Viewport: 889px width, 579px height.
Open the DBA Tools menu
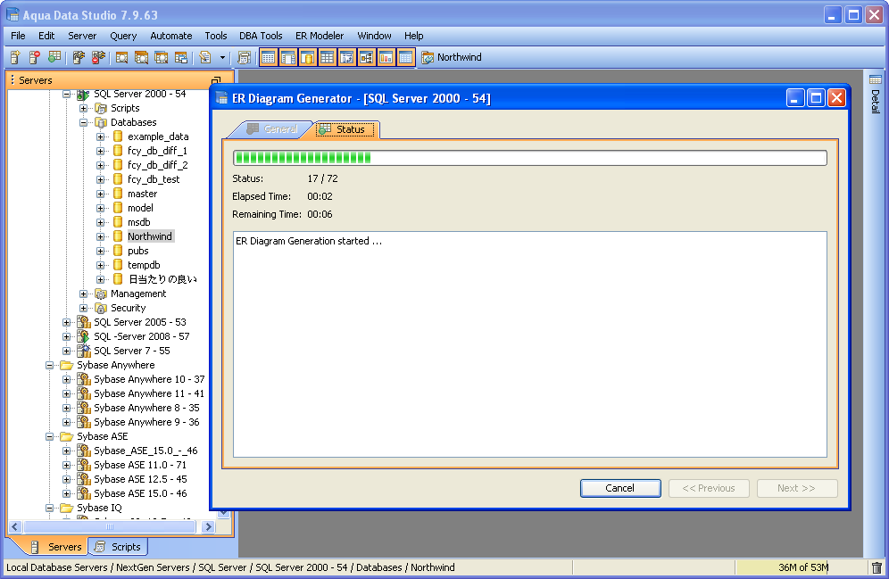261,36
